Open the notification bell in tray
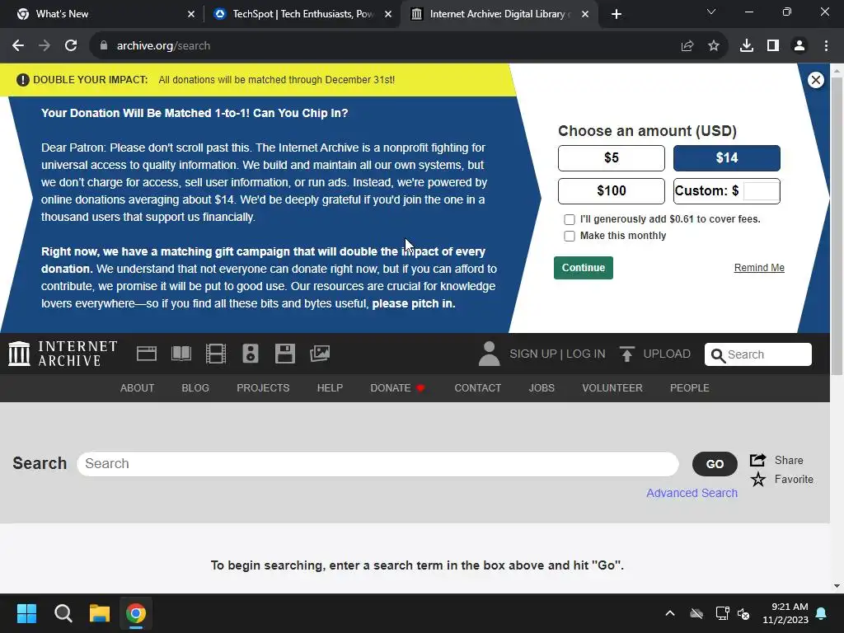844x633 pixels. click(x=822, y=613)
